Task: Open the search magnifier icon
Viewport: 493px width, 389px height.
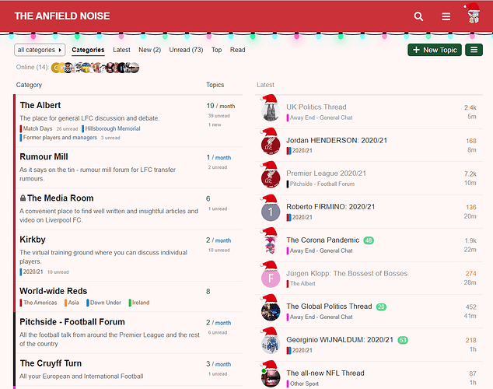Action: click(418, 16)
